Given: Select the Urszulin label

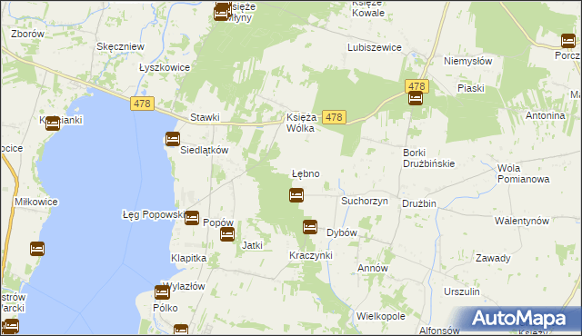Looking at the screenshot, I should coord(462,292).
